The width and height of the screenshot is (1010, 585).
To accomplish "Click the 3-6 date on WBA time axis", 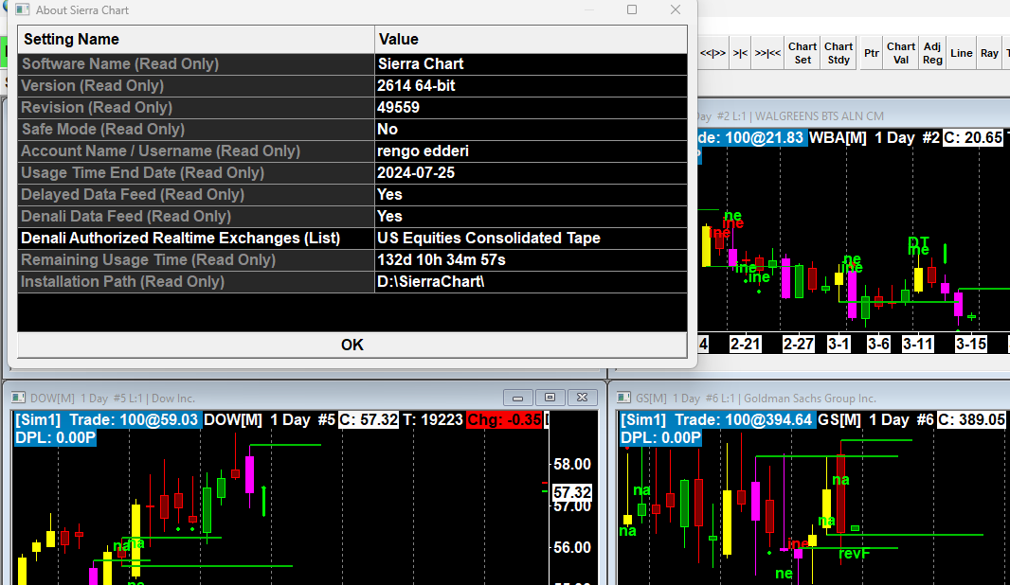I will pos(878,345).
